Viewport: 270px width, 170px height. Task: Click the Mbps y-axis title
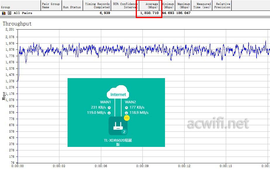pyautogui.click(x=4, y=96)
